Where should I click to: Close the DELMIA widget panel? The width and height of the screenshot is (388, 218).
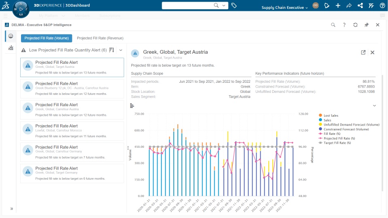click(377, 25)
